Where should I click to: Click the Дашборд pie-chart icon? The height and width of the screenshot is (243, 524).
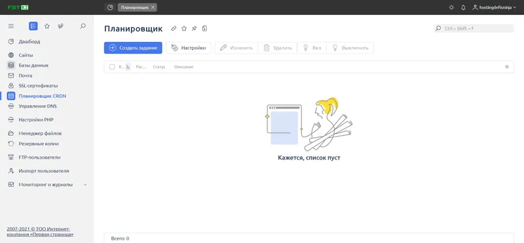coord(11,42)
